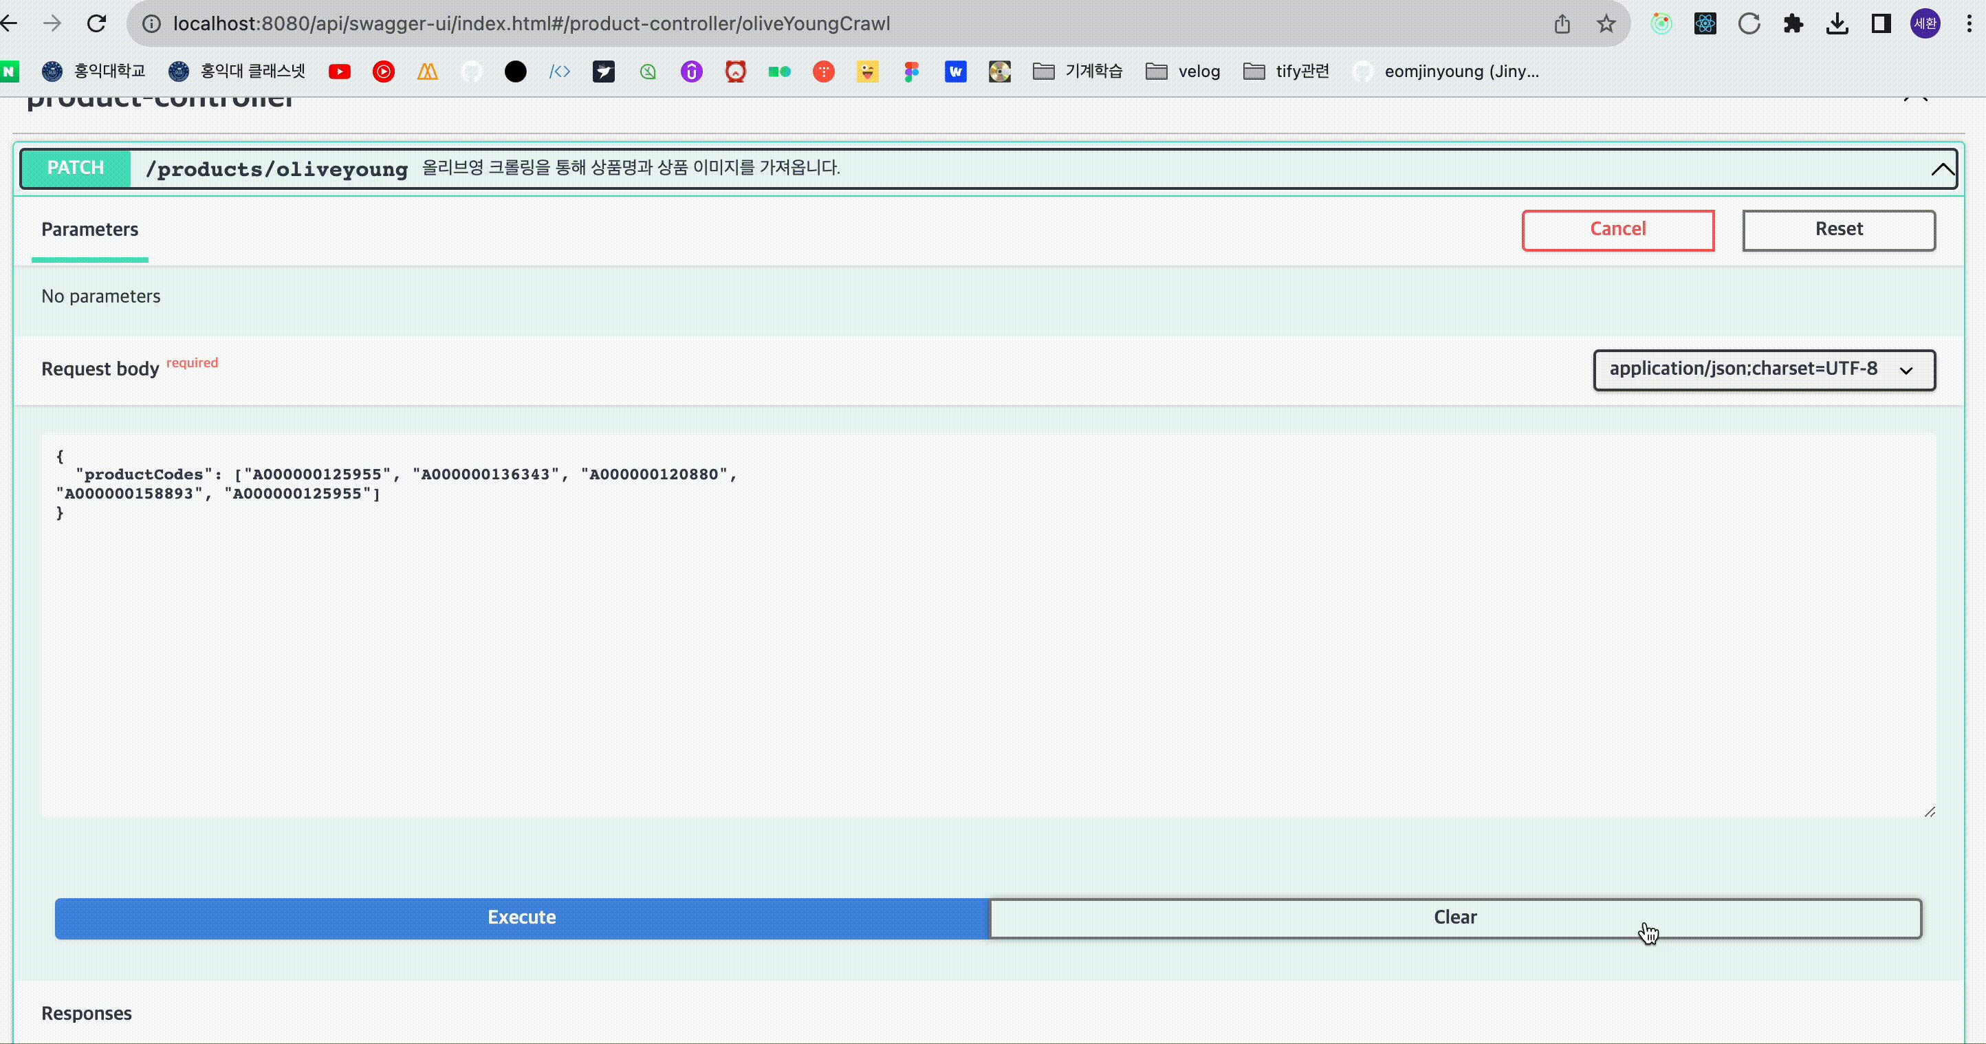Screen dimensions: 1986x1044
Task: Open the Extensions puzzle icon
Action: 1793,24
